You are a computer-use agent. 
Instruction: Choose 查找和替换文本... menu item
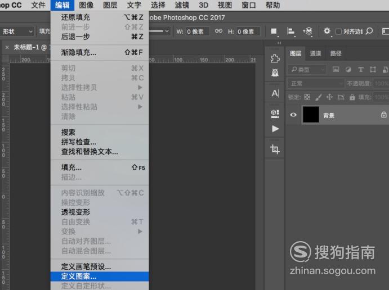pyautogui.click(x=100, y=152)
